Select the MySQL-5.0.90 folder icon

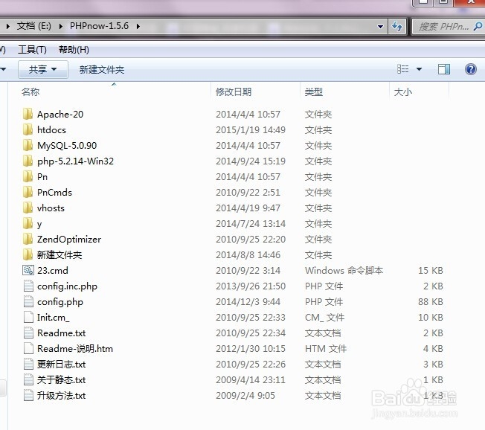28,145
